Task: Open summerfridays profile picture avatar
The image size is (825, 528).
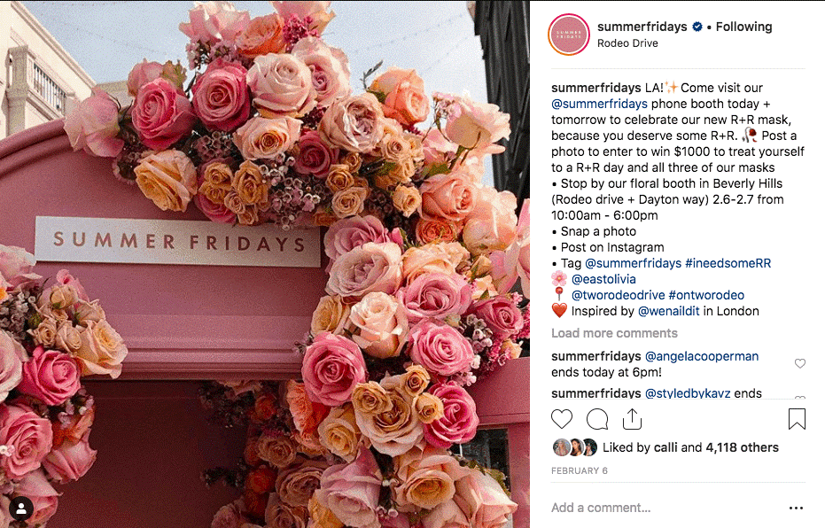Action: (x=569, y=35)
